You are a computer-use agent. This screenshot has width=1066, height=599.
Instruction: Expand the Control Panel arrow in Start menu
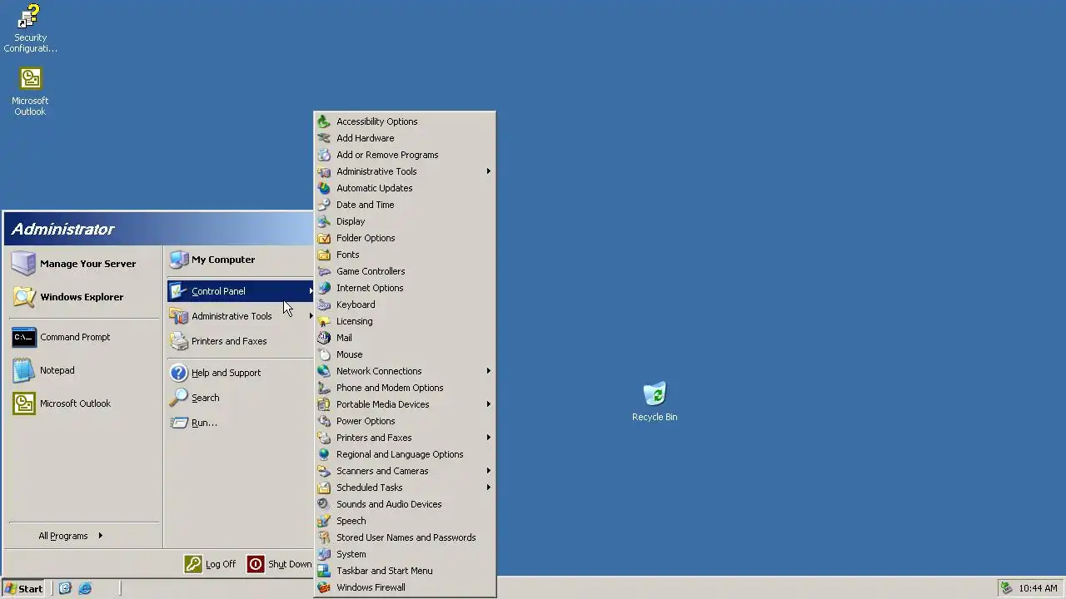click(x=311, y=291)
